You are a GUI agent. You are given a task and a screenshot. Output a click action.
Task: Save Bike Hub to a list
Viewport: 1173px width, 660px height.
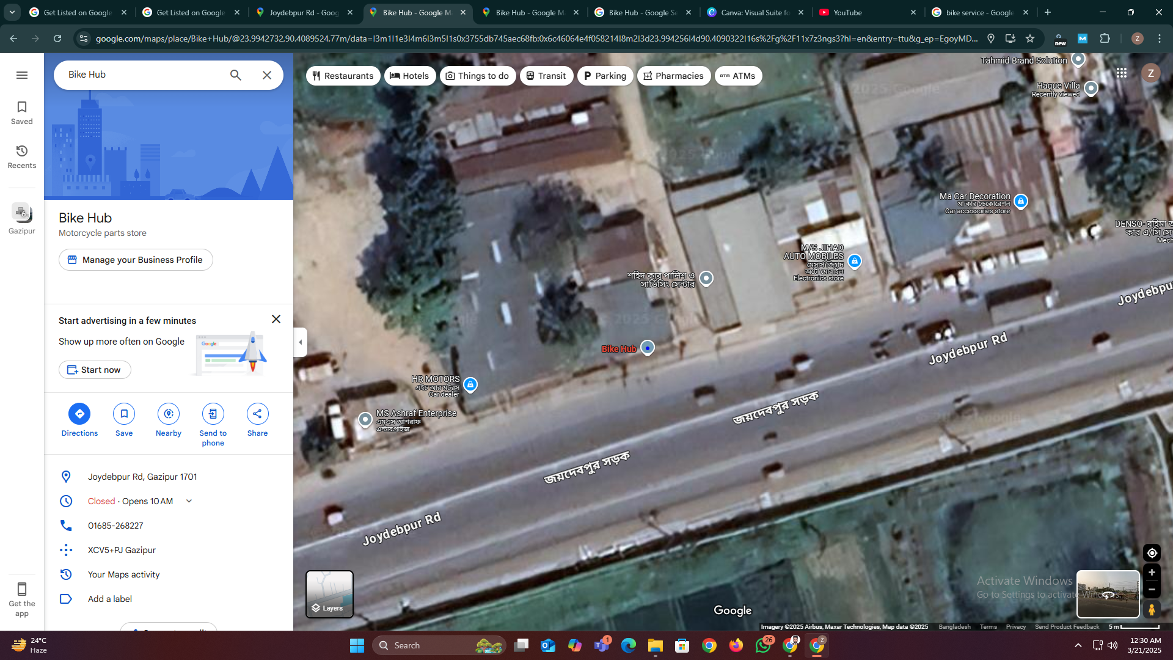123,414
